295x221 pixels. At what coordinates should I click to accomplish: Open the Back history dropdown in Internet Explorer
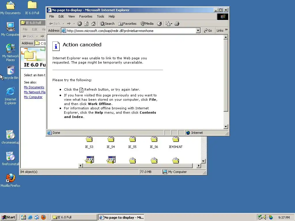[63, 24]
